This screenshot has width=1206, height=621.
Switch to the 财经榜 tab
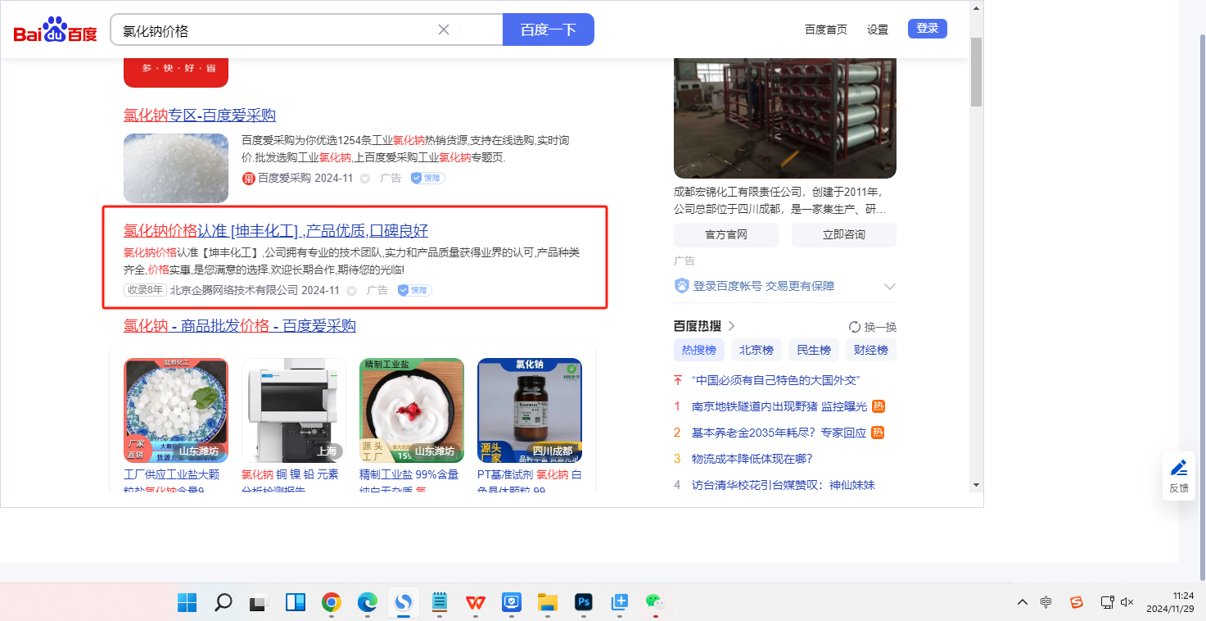[871, 350]
